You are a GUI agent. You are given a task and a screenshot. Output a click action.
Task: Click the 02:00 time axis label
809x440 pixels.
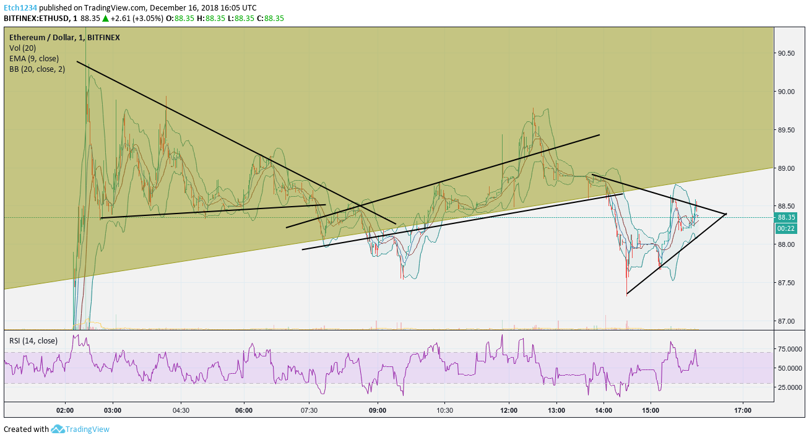(x=65, y=410)
